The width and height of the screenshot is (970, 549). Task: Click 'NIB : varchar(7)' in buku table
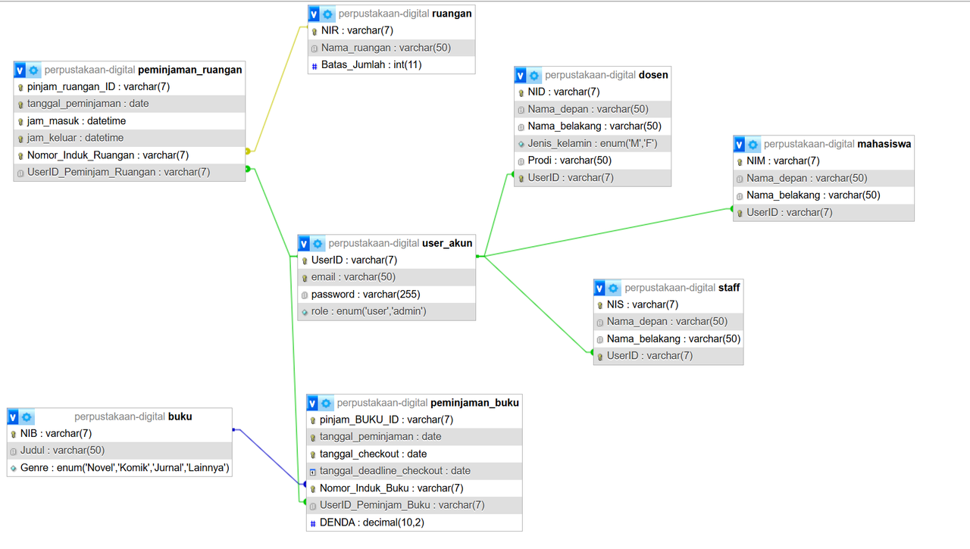[x=120, y=434]
